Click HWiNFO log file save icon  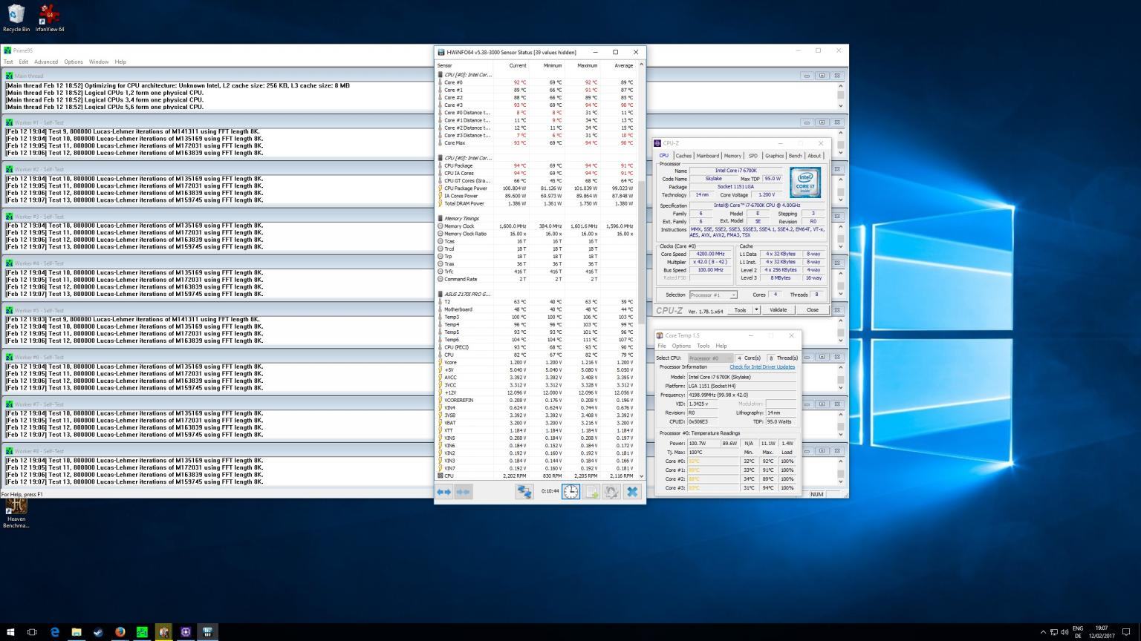[591, 492]
